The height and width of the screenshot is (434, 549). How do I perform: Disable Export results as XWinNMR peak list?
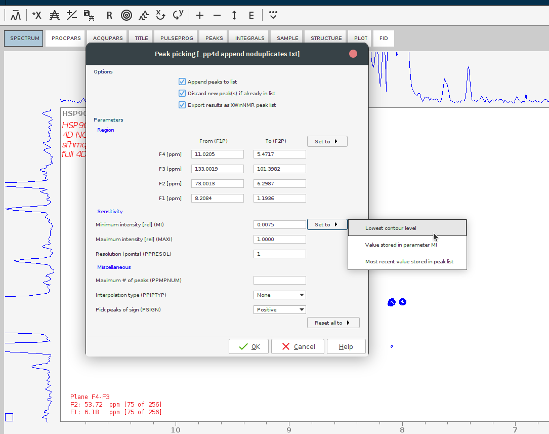(x=182, y=105)
